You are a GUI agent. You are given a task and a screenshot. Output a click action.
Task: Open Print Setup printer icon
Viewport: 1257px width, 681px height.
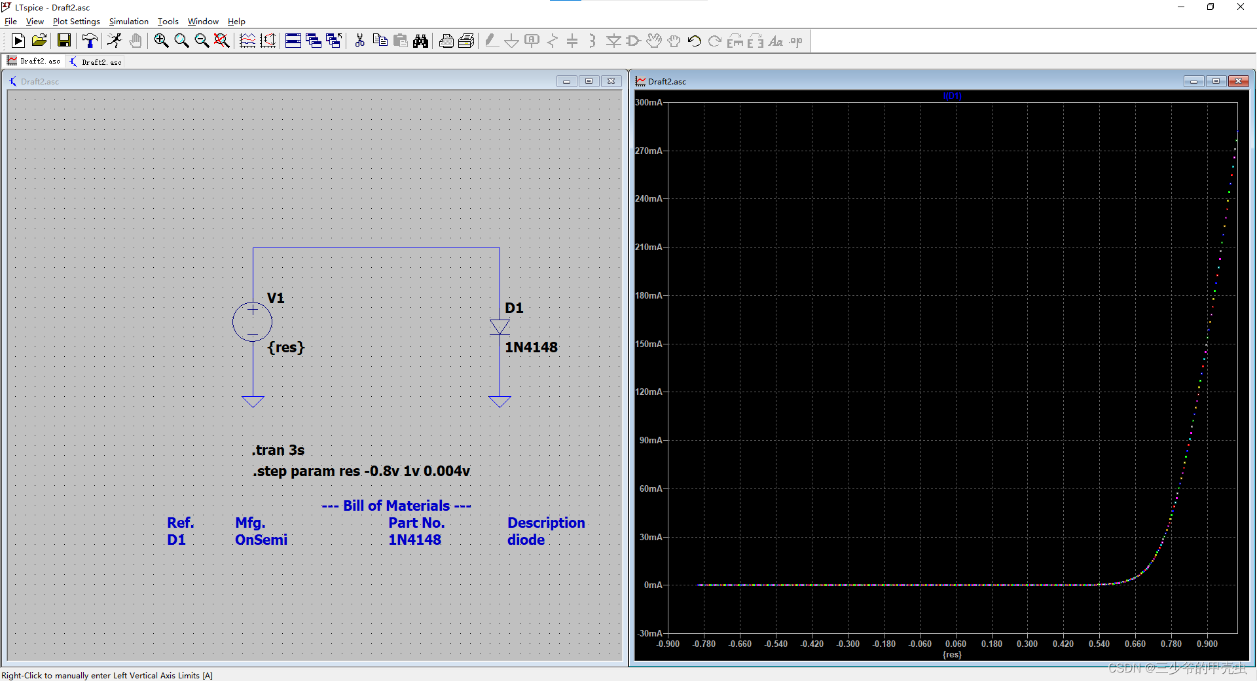(446, 41)
